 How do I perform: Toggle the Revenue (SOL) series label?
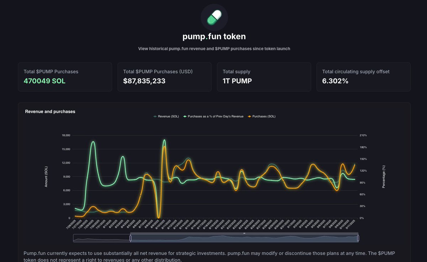pyautogui.click(x=168, y=116)
